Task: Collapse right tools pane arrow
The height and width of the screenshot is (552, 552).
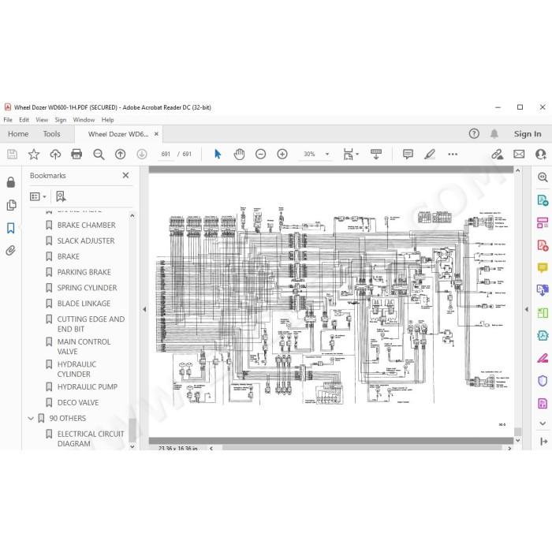Action: 527,309
